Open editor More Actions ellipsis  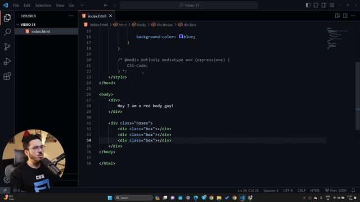tap(353, 16)
